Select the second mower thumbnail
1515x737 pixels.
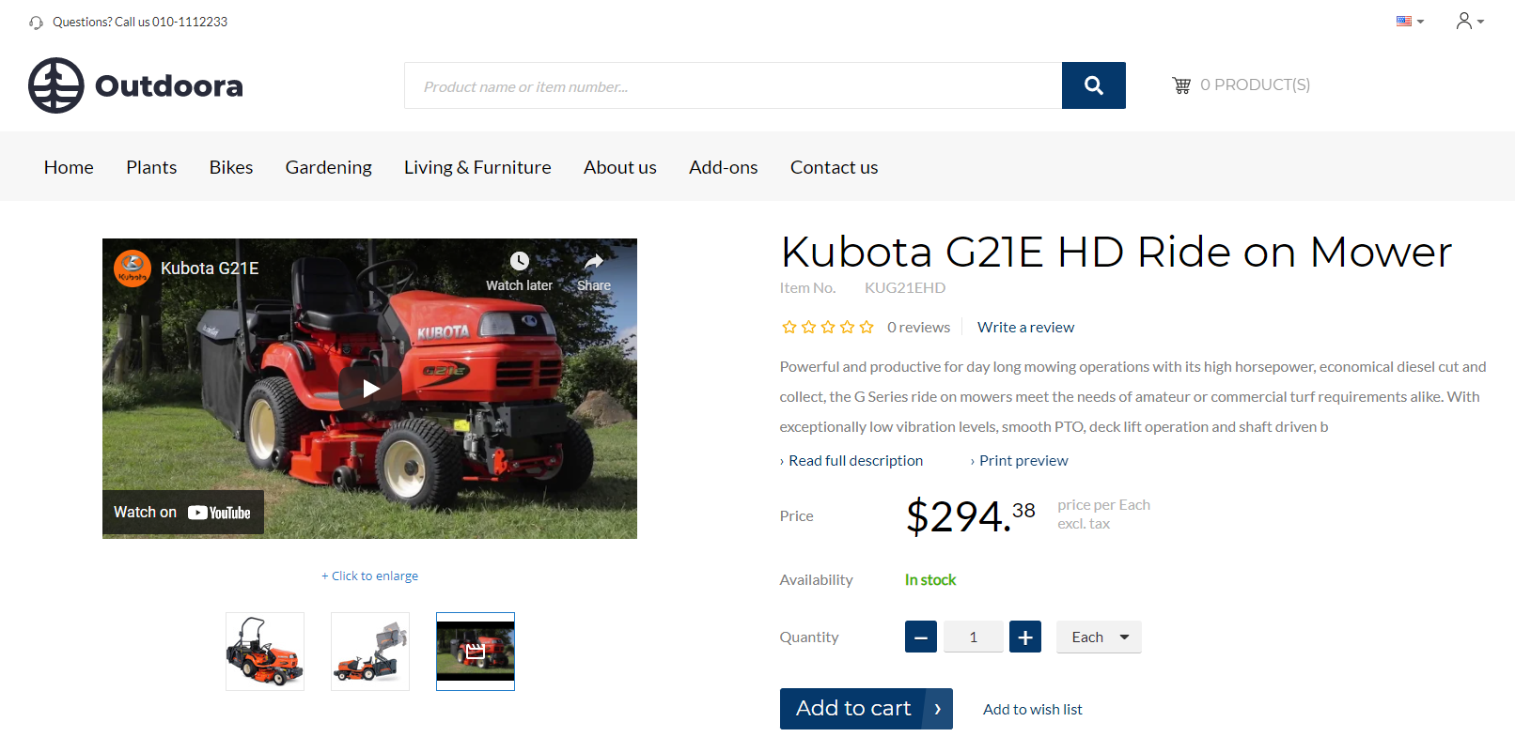370,652
